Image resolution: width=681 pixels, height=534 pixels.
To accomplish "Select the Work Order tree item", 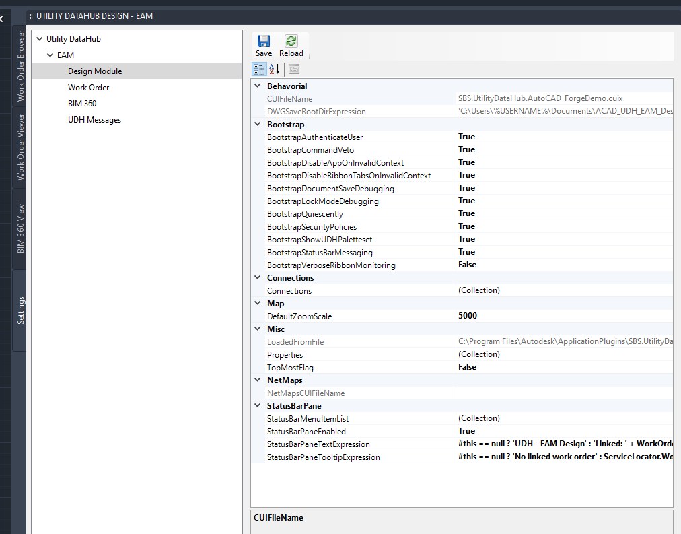I will pos(88,88).
